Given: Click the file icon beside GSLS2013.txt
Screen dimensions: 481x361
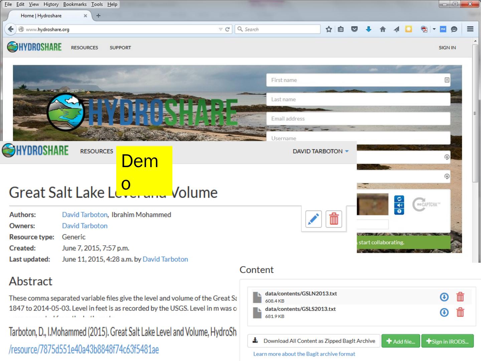Looking at the screenshot, I should click(x=257, y=313).
